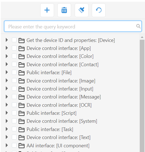The width and height of the screenshot is (145, 152).
Task: Tick the checkbox for Device control interface: [Message]
Action: (14, 97)
